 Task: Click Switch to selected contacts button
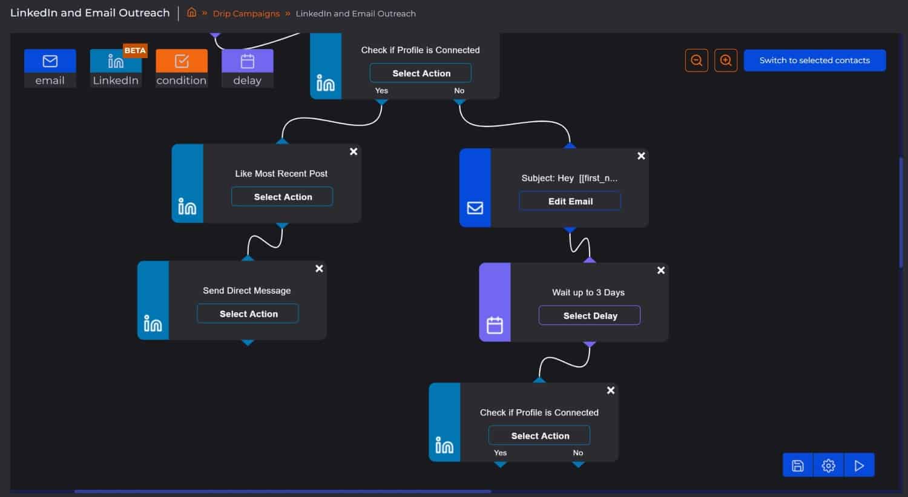tap(814, 61)
